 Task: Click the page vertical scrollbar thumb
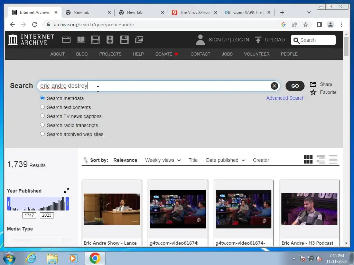point(346,46)
